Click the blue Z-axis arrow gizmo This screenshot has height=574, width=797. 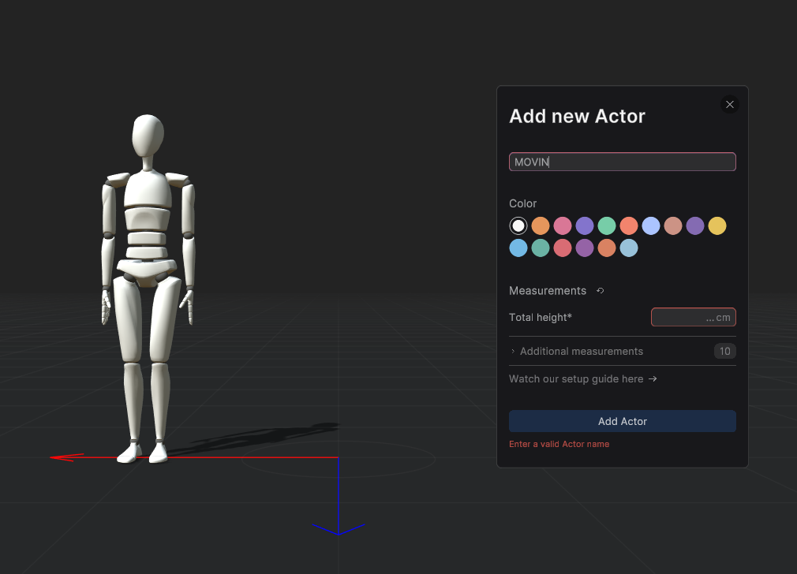point(338,528)
